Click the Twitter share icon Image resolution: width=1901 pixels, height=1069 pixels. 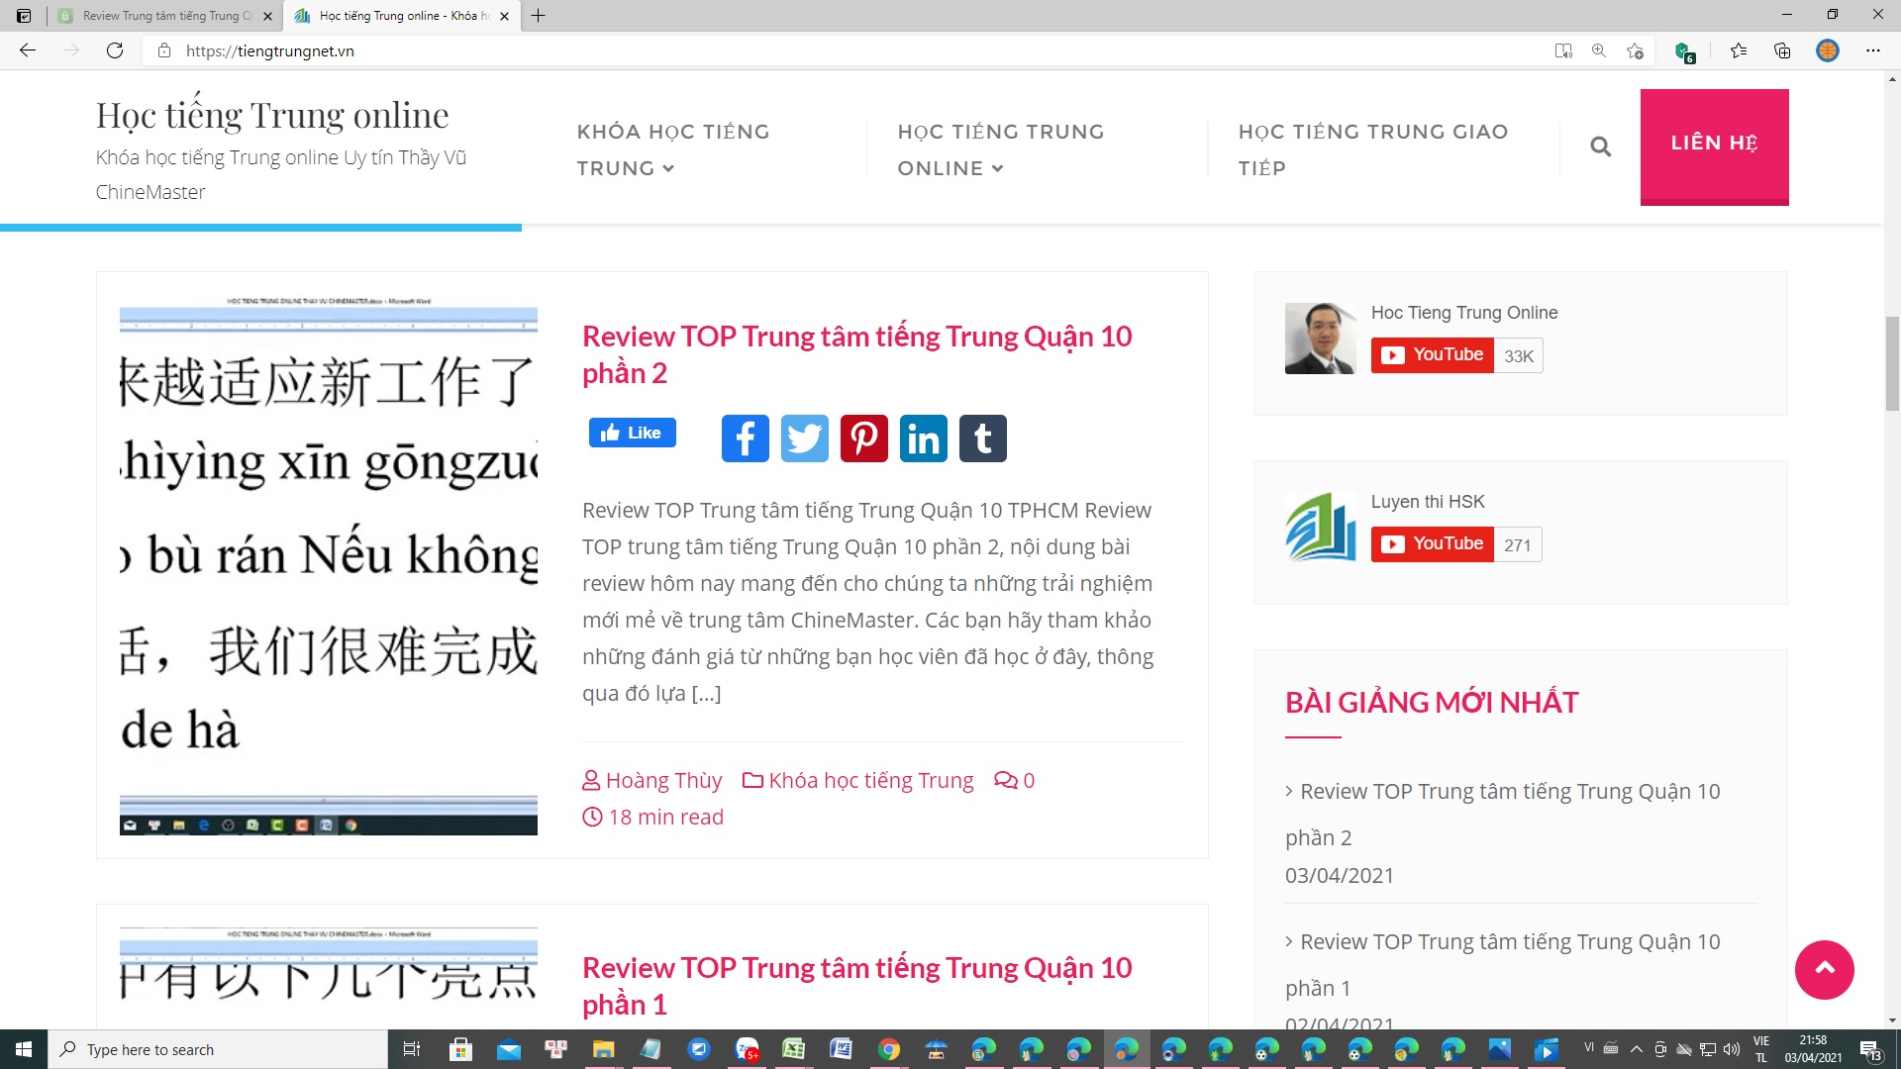pyautogui.click(x=804, y=438)
